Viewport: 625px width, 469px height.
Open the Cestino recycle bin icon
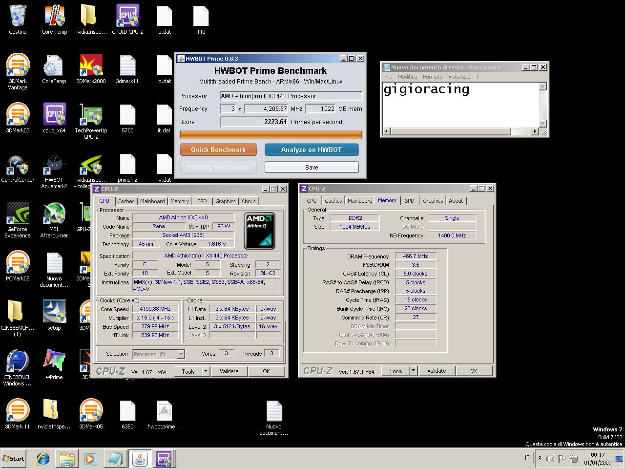coord(18,20)
